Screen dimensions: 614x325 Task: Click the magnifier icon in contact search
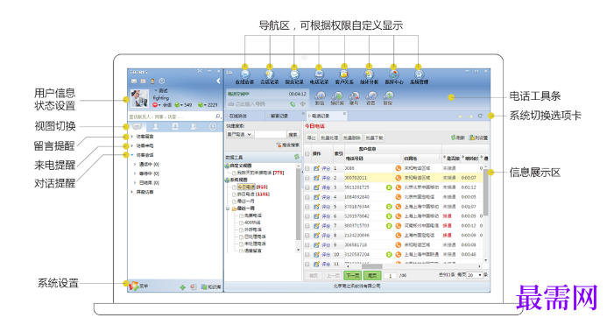pos(218,117)
